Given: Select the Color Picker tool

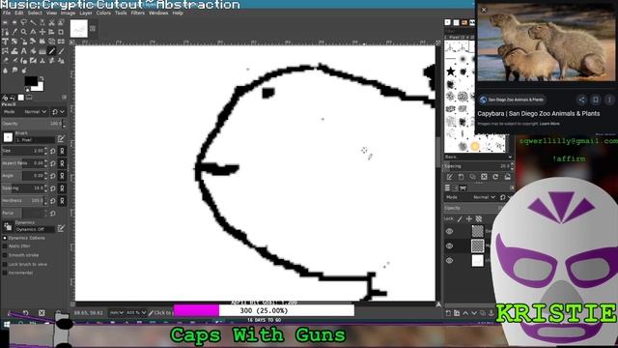Looking at the screenshot, I should click(14, 32).
